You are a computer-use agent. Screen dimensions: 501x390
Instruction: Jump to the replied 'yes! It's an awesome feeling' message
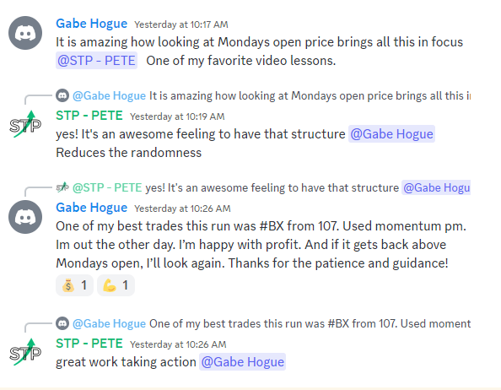[272, 187]
